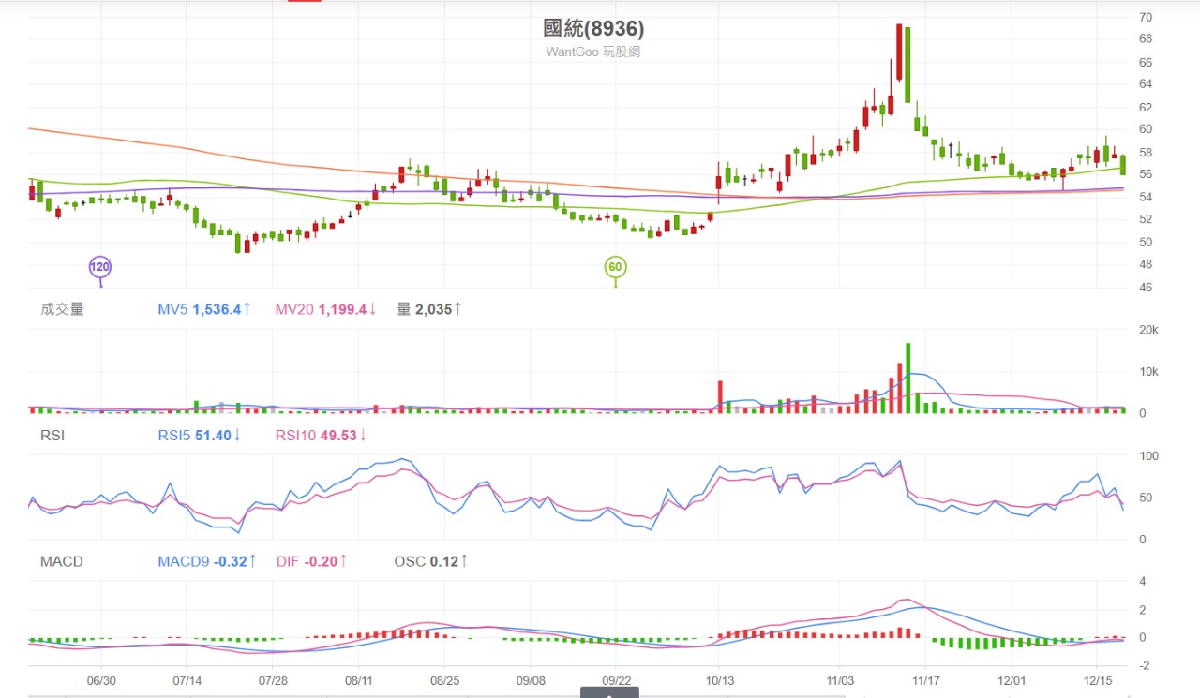This screenshot has width=1200, height=698.
Task: Click the tall red candlestick at the price peak
Action: (x=899, y=52)
